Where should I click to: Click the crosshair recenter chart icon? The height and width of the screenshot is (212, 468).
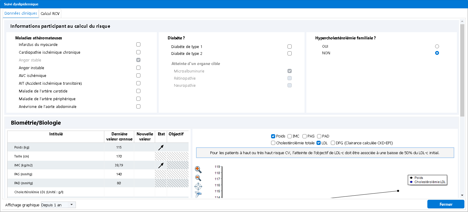[x=198, y=187]
